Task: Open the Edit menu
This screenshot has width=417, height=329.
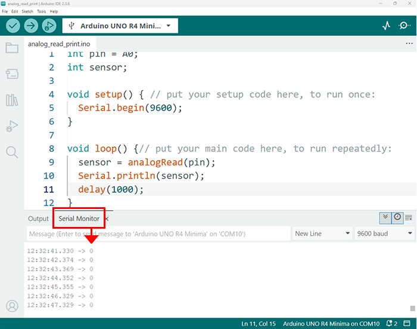Action: 15,11
